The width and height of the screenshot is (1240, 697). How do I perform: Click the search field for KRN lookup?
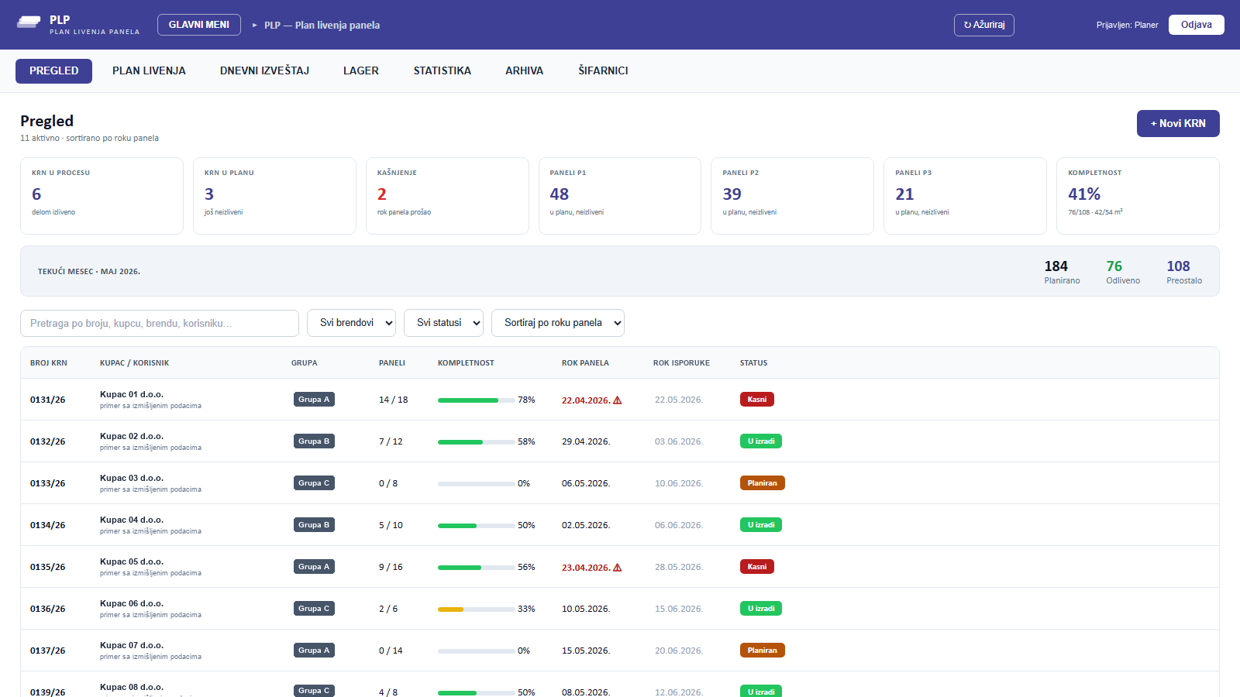click(x=160, y=323)
